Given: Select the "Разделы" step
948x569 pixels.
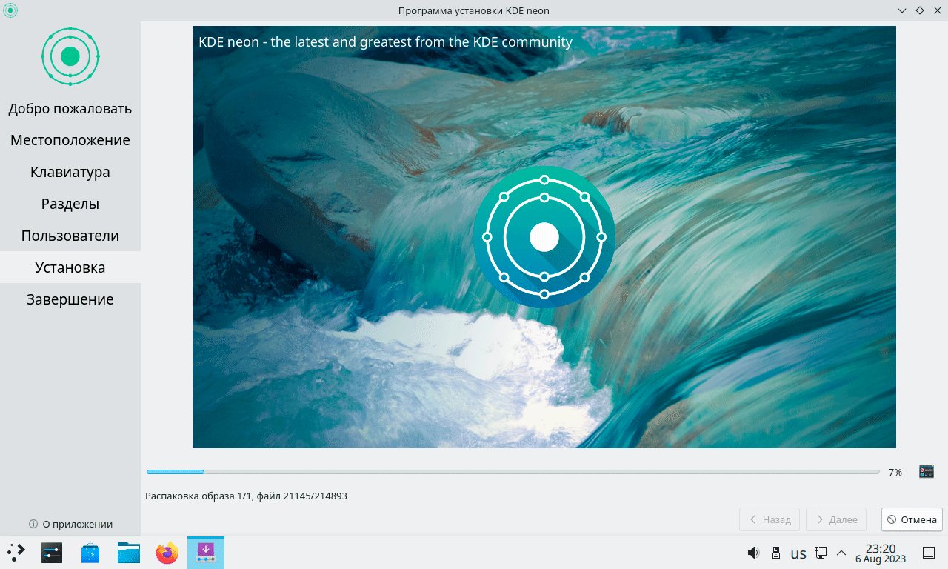Looking at the screenshot, I should (70, 204).
